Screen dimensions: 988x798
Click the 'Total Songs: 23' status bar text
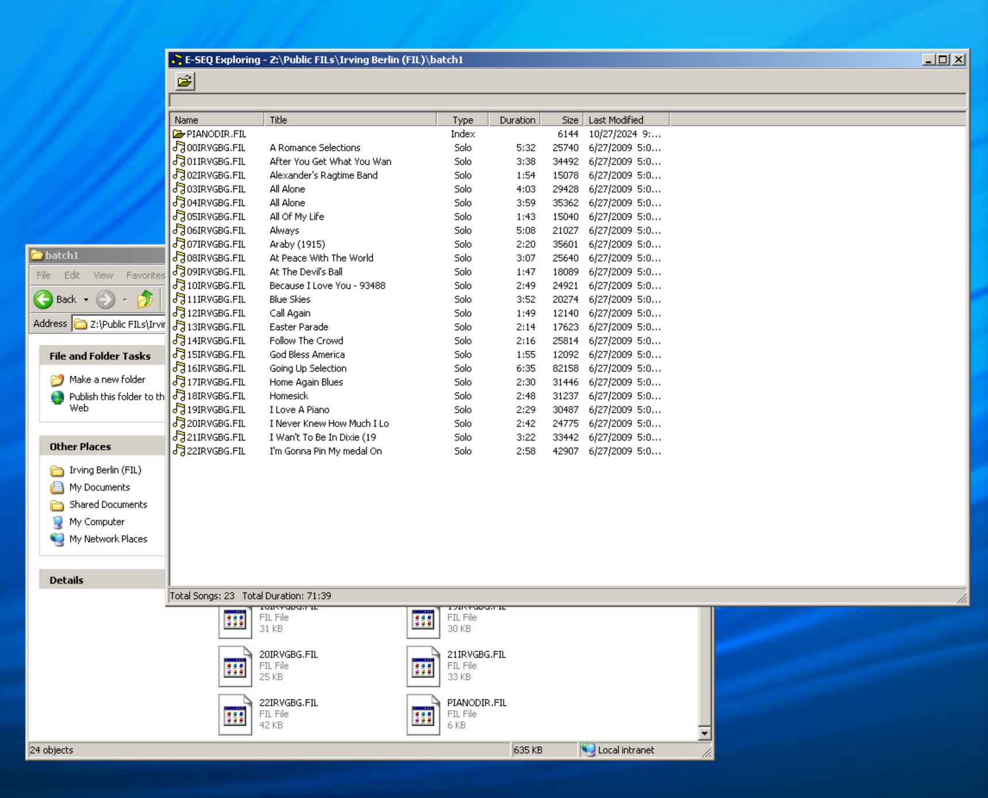point(202,596)
